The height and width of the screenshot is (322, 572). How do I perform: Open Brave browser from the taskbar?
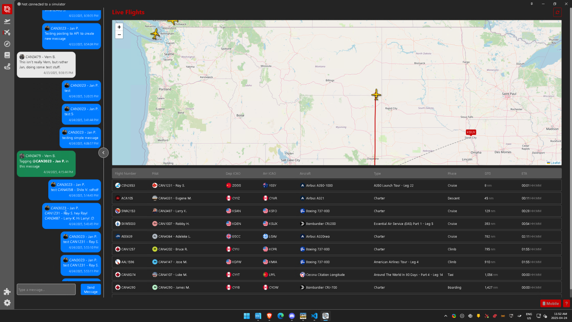pyautogui.click(x=269, y=316)
